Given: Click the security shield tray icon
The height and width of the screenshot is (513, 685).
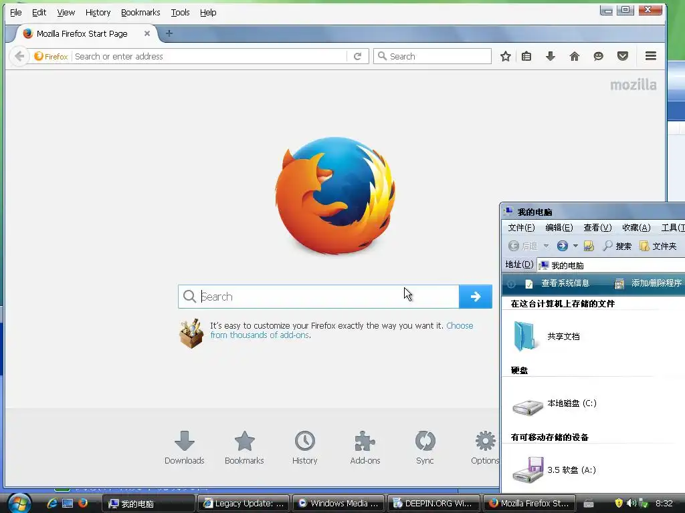Looking at the screenshot, I should (x=619, y=504).
